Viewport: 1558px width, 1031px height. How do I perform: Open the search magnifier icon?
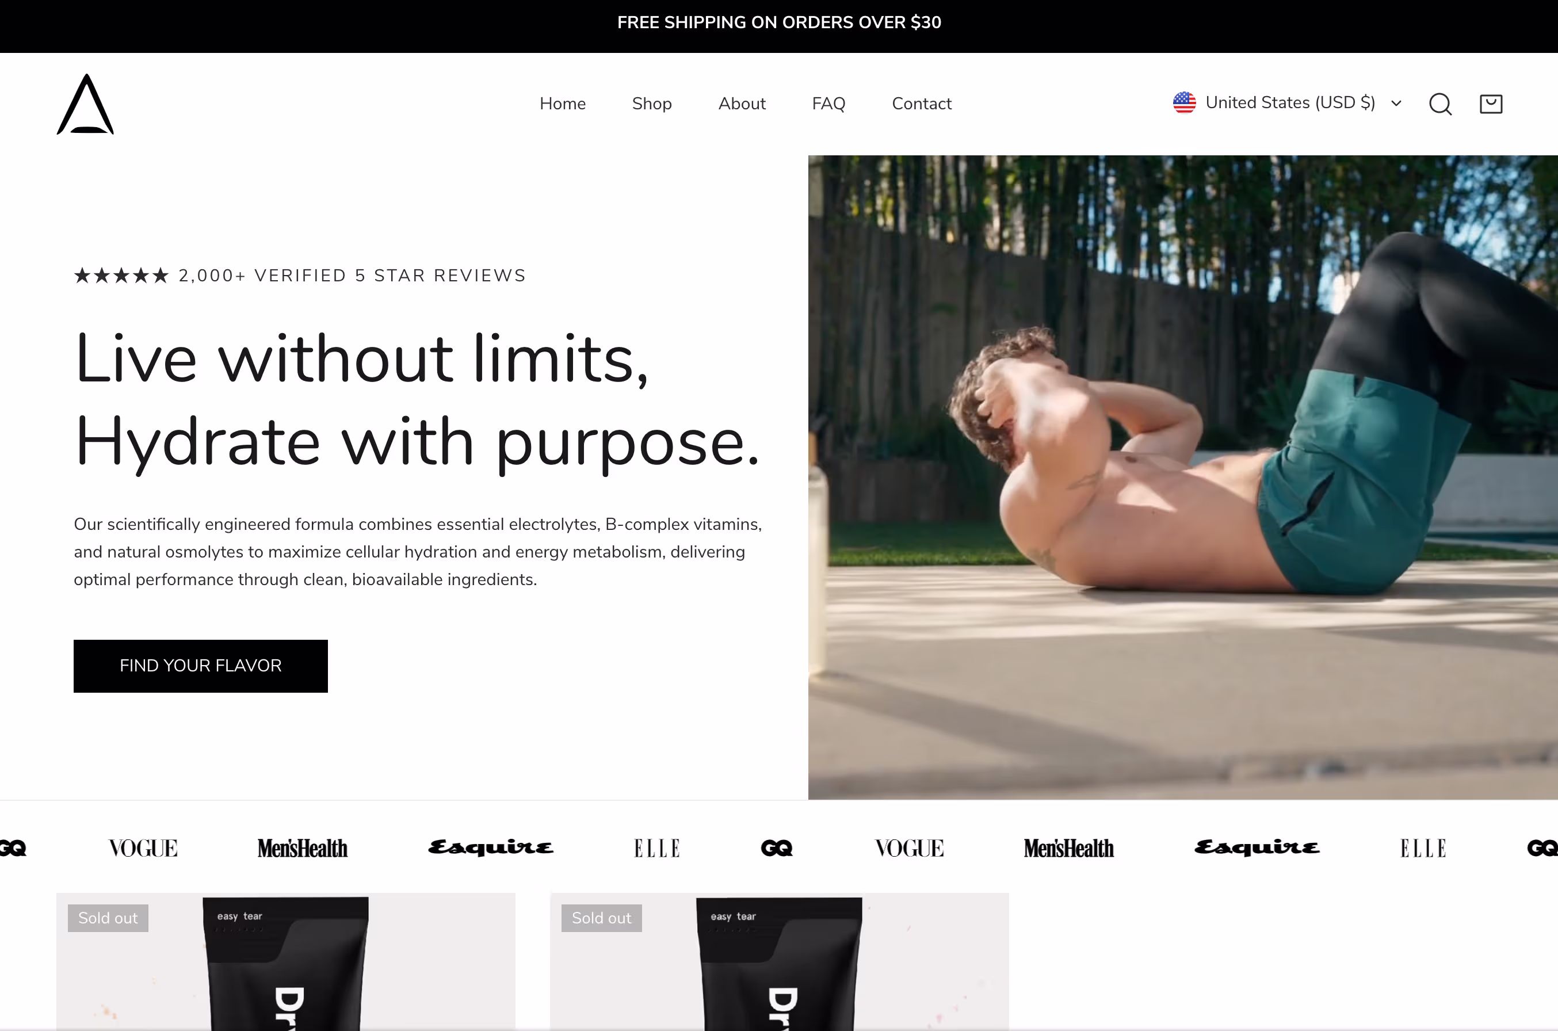1439,104
